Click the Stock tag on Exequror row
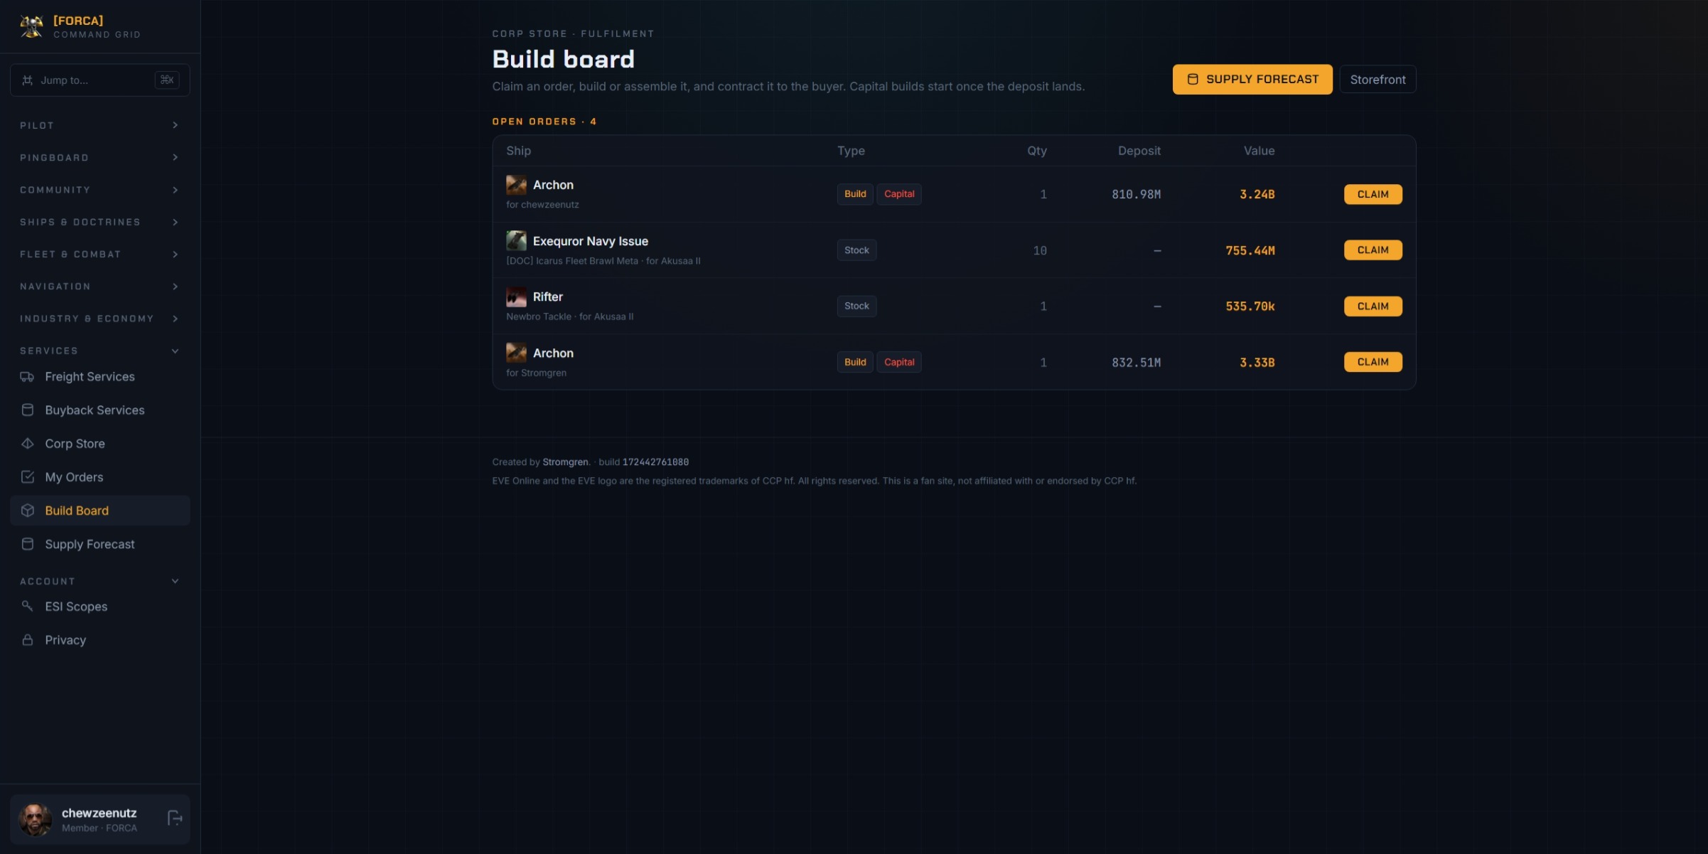The width and height of the screenshot is (1708, 854). [x=856, y=250]
